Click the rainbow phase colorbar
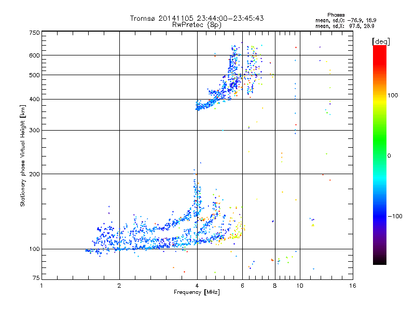Screen dimensions: 415x311 380,154
